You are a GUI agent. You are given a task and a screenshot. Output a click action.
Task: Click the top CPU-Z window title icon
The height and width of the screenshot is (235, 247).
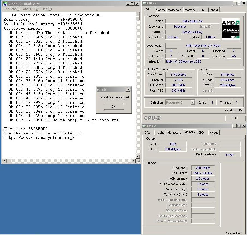(x=145, y=3)
